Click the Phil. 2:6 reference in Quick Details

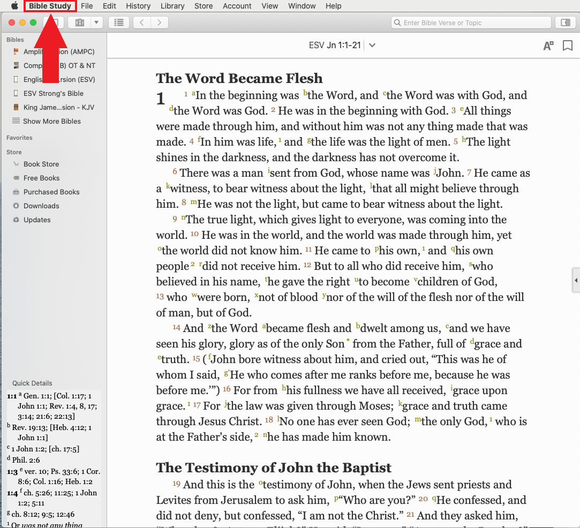(26, 460)
